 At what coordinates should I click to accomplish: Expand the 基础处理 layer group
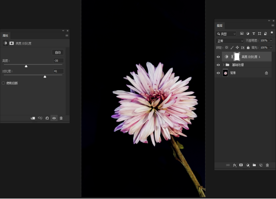click(x=223, y=65)
